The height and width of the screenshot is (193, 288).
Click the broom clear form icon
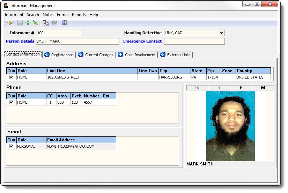[x=36, y=23]
